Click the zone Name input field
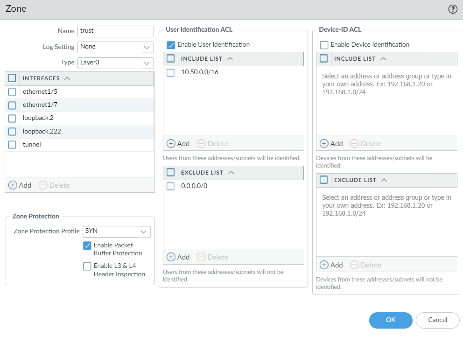The image size is (463, 337). (x=115, y=31)
